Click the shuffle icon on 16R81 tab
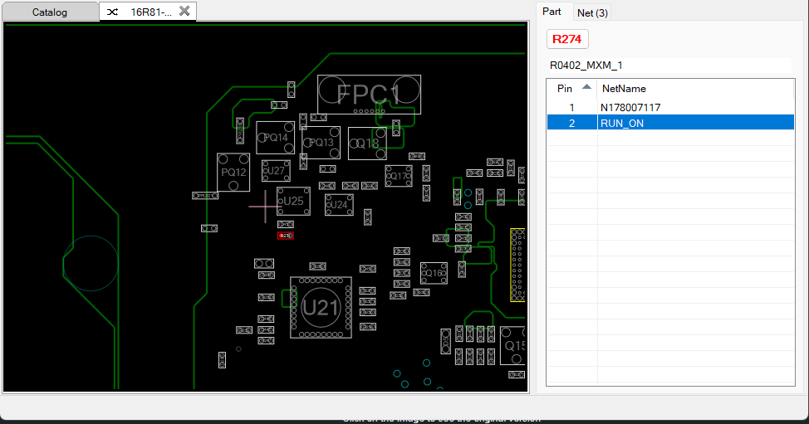The image size is (809, 424). [113, 12]
